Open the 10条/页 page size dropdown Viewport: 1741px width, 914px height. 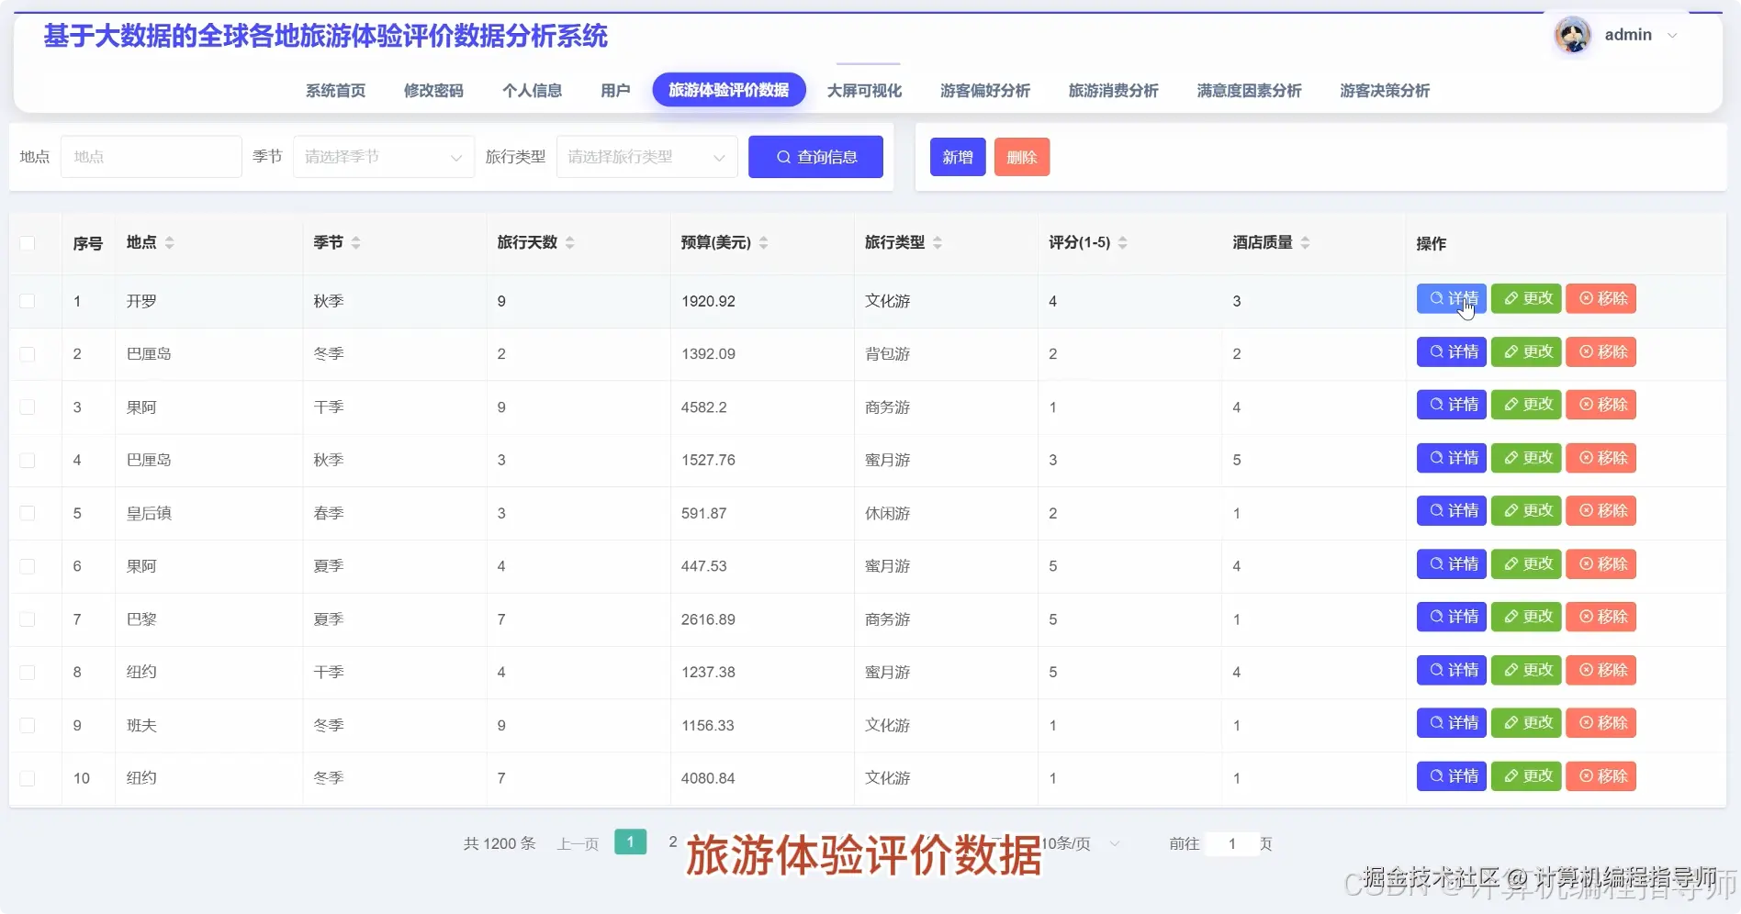click(x=1079, y=842)
